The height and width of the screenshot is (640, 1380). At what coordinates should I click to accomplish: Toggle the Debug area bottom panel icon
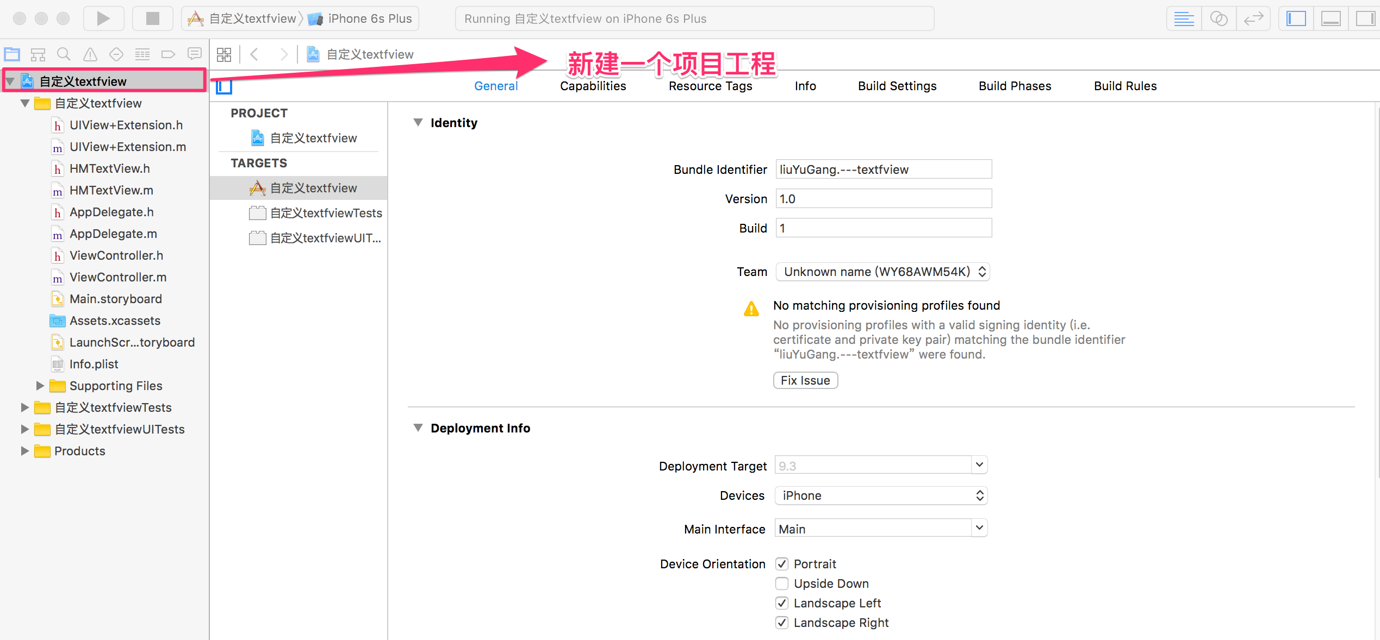pyautogui.click(x=1331, y=18)
